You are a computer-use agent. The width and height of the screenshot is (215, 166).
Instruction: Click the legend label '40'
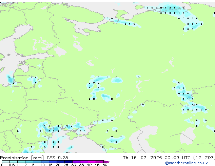89,165
